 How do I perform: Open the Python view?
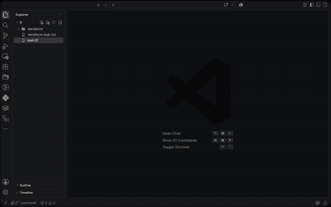(x=6, y=98)
